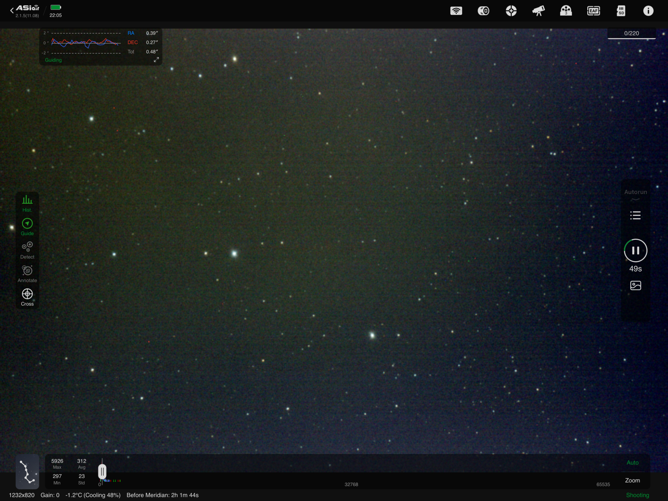The height and width of the screenshot is (501, 668).
Task: Click the RA error value 0.39"
Action: point(152,33)
